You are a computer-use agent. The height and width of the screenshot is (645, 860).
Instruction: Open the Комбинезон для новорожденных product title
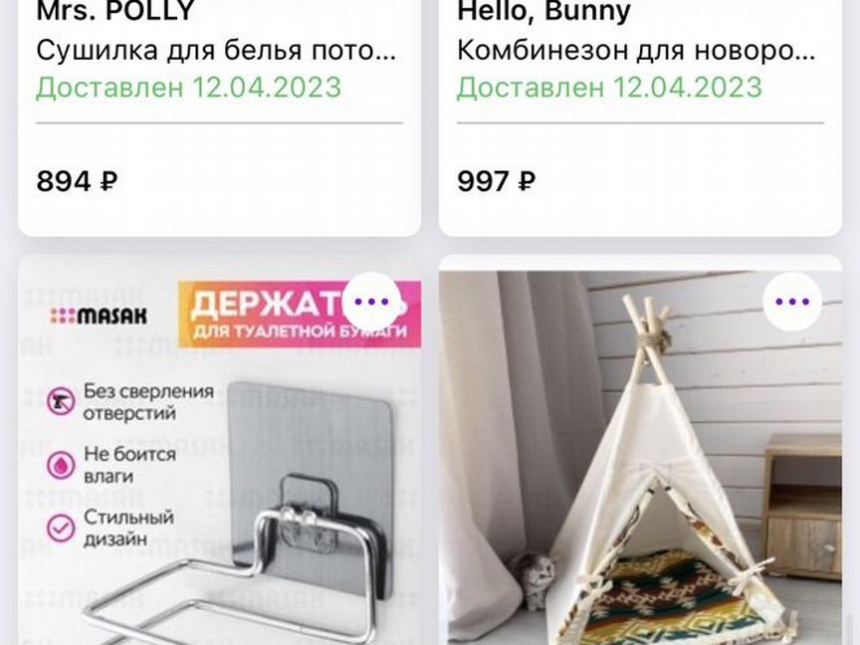[636, 51]
